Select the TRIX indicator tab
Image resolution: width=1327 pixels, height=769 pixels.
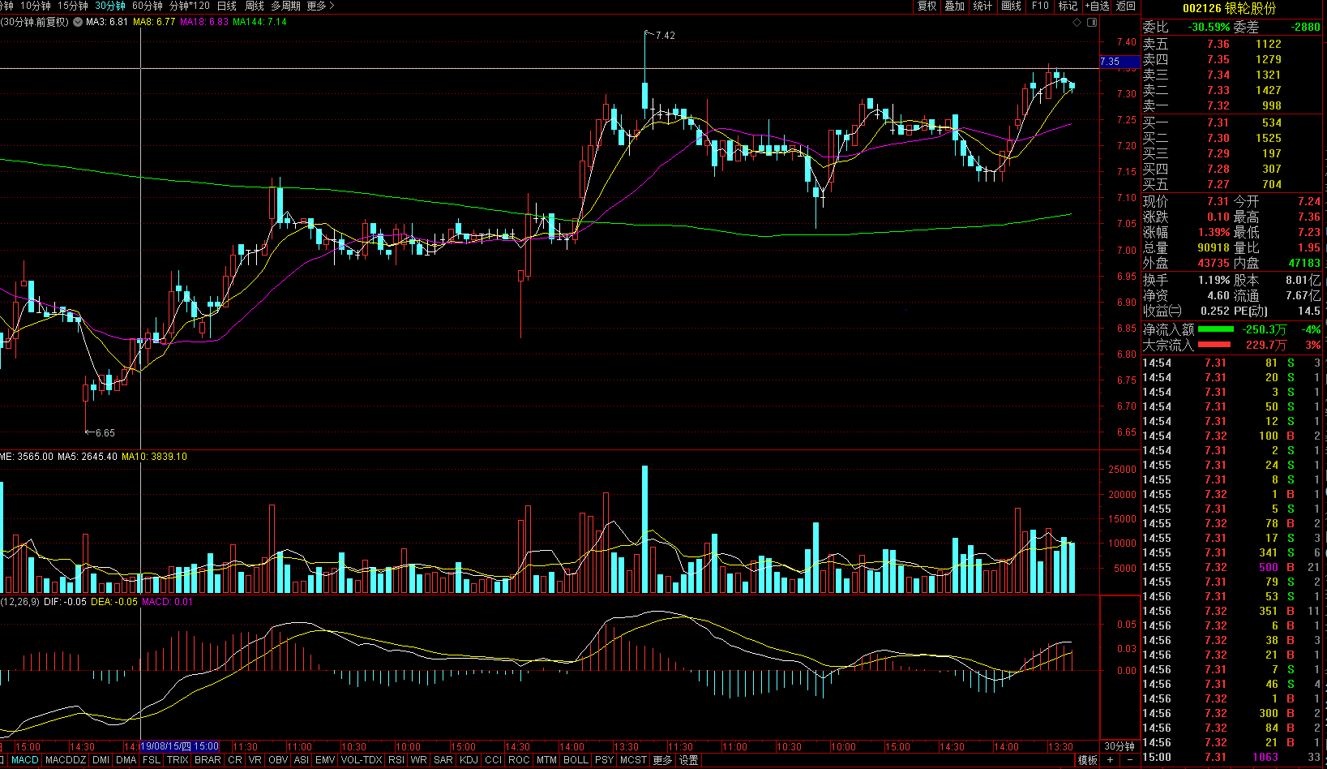(x=178, y=760)
